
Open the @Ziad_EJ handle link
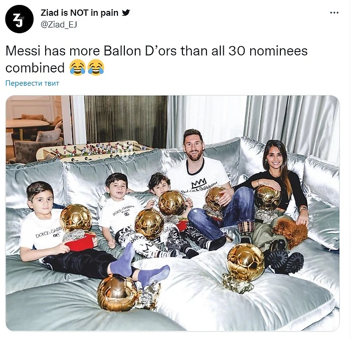point(59,24)
